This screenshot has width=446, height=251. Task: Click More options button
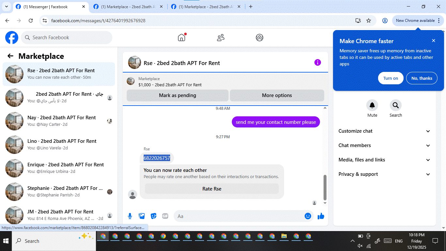277,95
